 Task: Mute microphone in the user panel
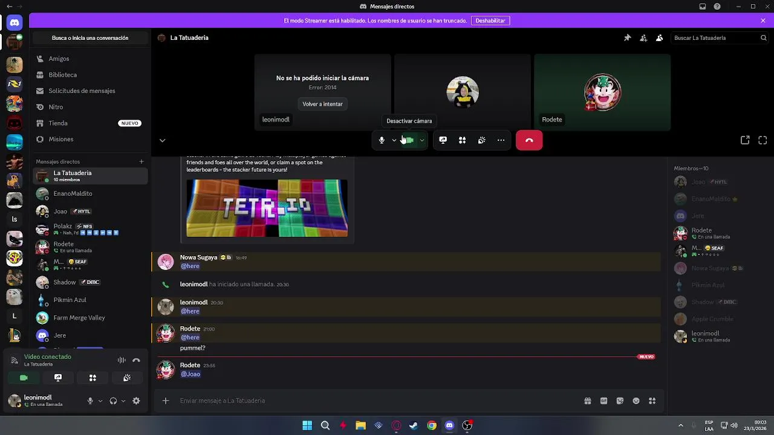(x=90, y=401)
